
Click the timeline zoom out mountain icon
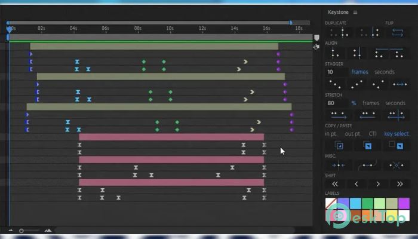point(11,231)
